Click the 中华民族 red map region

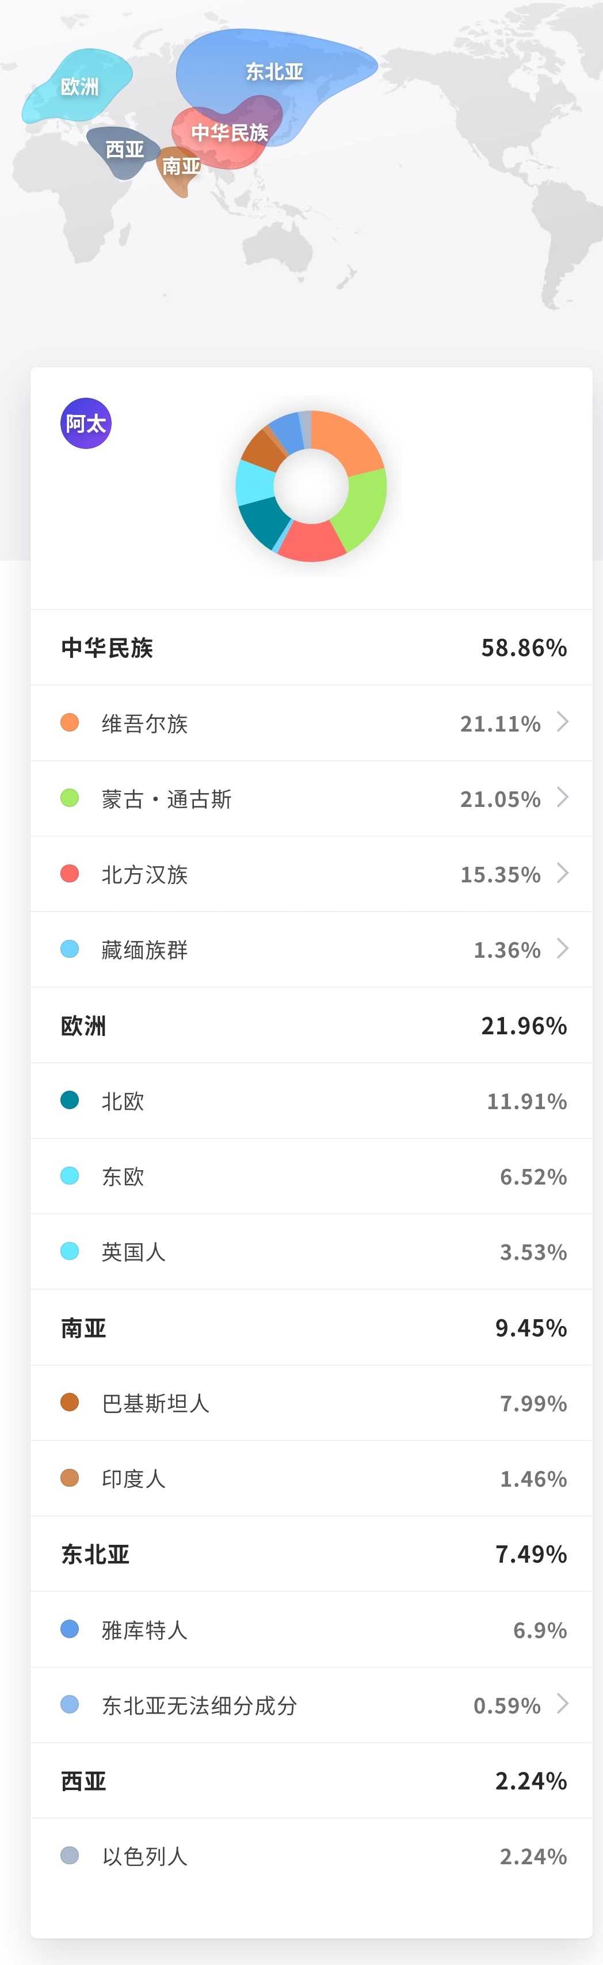point(228,133)
